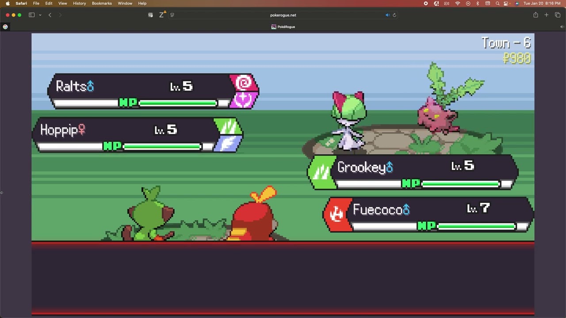Click the Ralts name label
566x318 pixels.
click(x=71, y=86)
